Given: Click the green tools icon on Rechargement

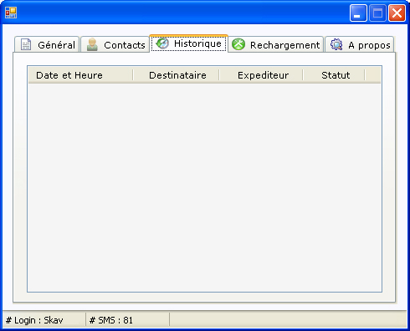Looking at the screenshot, I should click(238, 44).
